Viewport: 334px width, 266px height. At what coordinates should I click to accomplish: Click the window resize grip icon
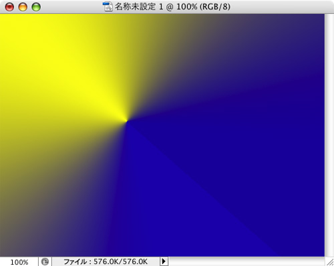pos(329,261)
